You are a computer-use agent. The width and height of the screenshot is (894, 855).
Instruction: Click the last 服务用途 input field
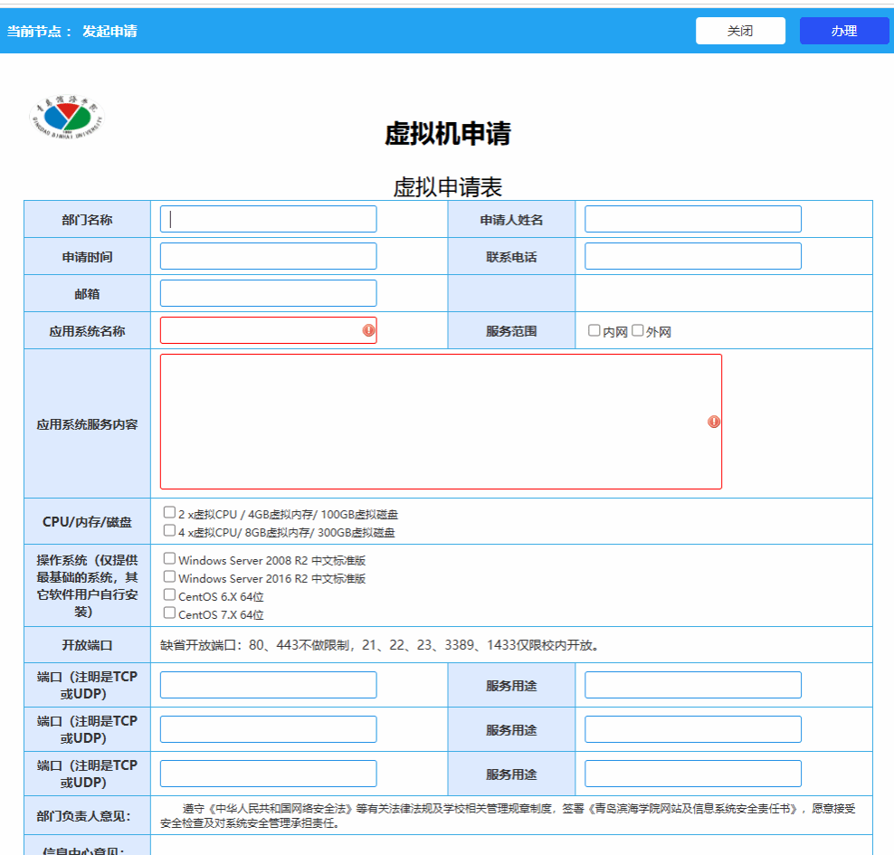tap(693, 774)
